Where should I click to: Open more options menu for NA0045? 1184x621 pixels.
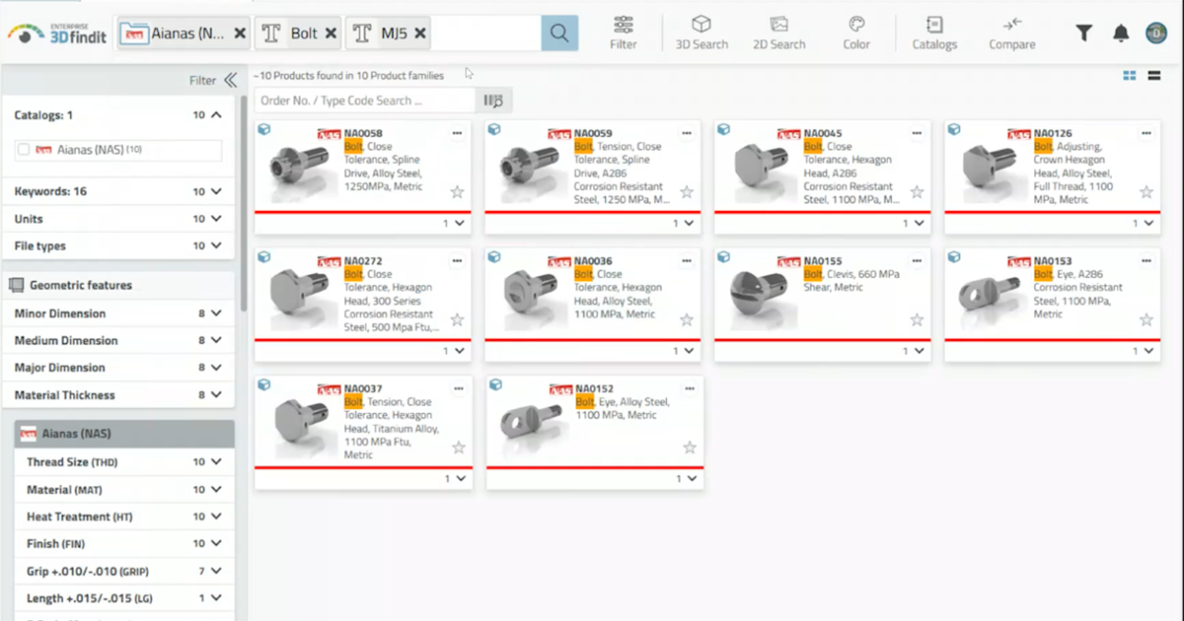point(917,133)
